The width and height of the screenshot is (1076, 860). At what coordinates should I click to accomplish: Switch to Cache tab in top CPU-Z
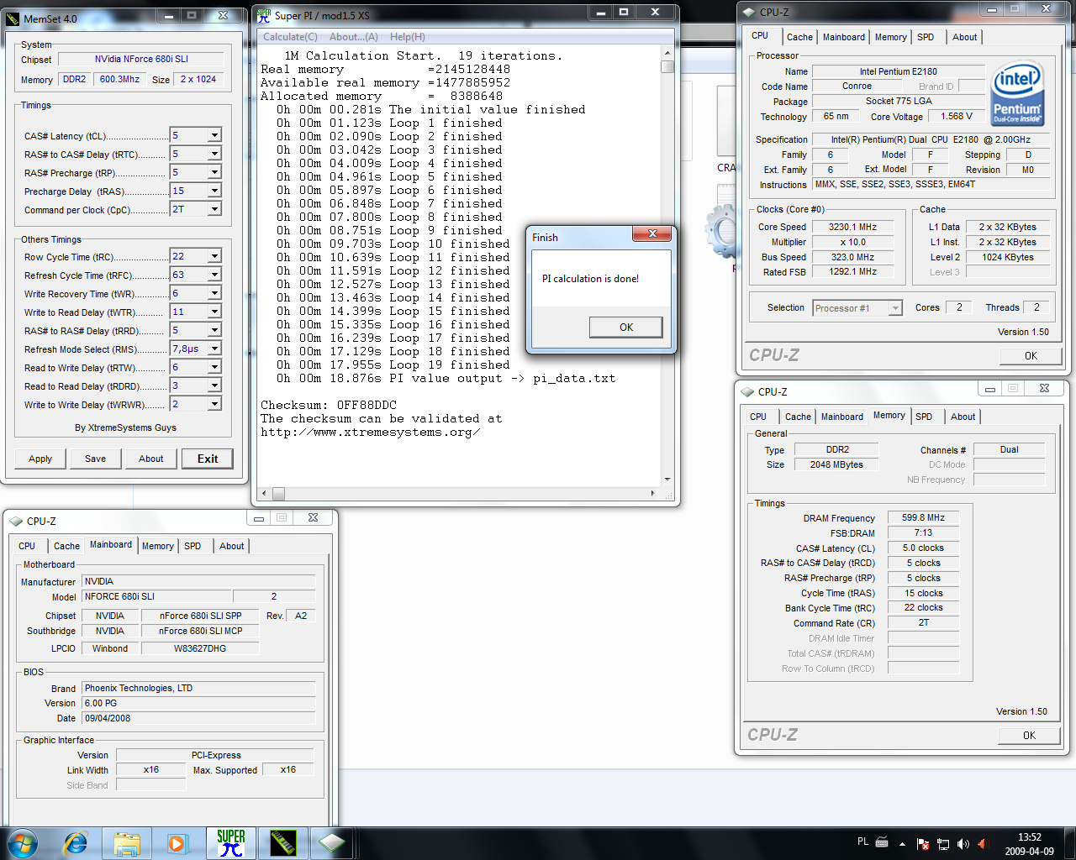[799, 37]
